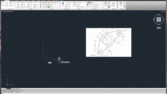Toggle layer lock icon for center layer

[x=47, y=7]
